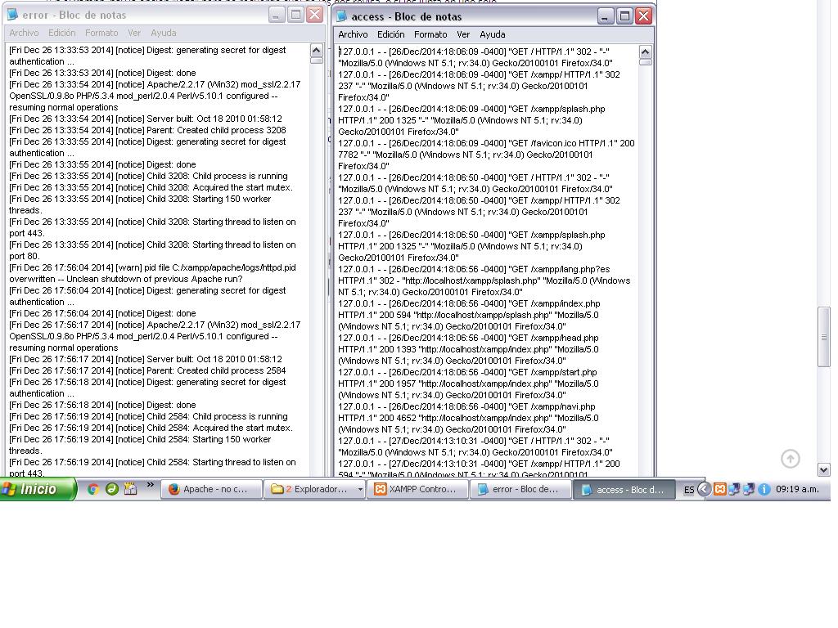Click access log text 'GET /xampp/head.php'
The height and width of the screenshot is (628, 838).
point(555,338)
